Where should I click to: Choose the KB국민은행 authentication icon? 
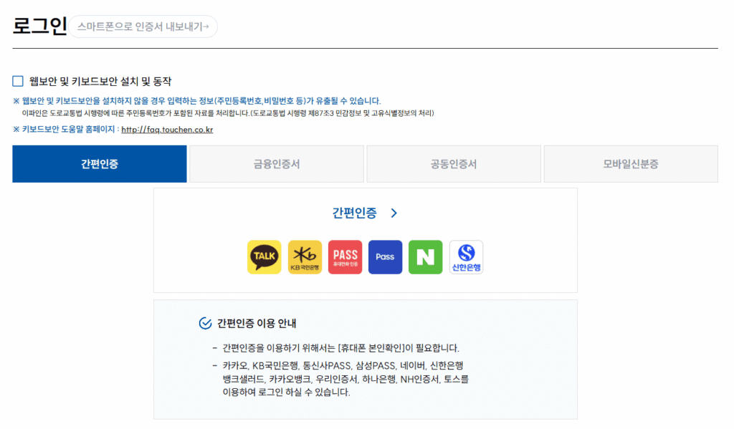[x=305, y=257]
